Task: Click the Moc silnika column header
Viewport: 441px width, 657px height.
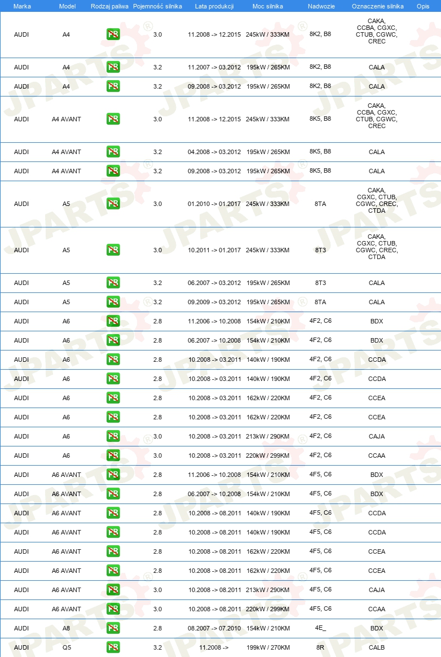Action: [x=268, y=6]
